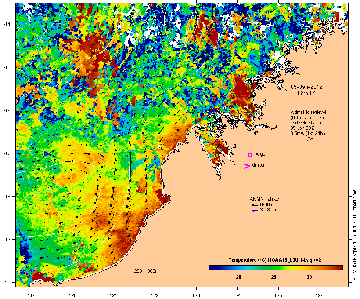Click the '200 1000m' bathymetry label
This screenshot has height=299, width=360.
(x=146, y=271)
